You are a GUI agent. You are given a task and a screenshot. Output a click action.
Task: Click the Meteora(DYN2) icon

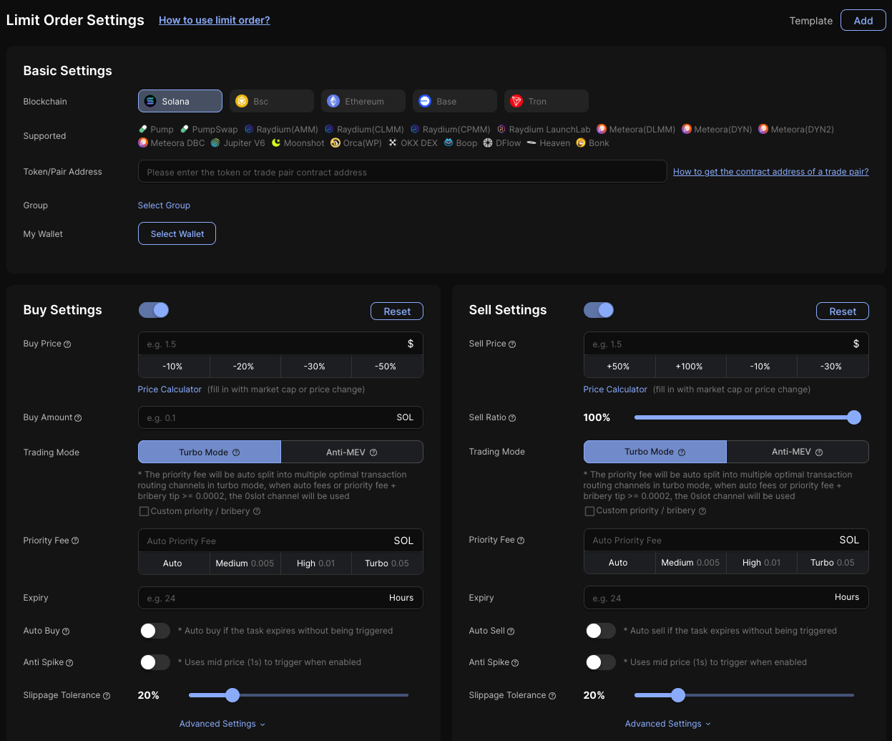763,130
